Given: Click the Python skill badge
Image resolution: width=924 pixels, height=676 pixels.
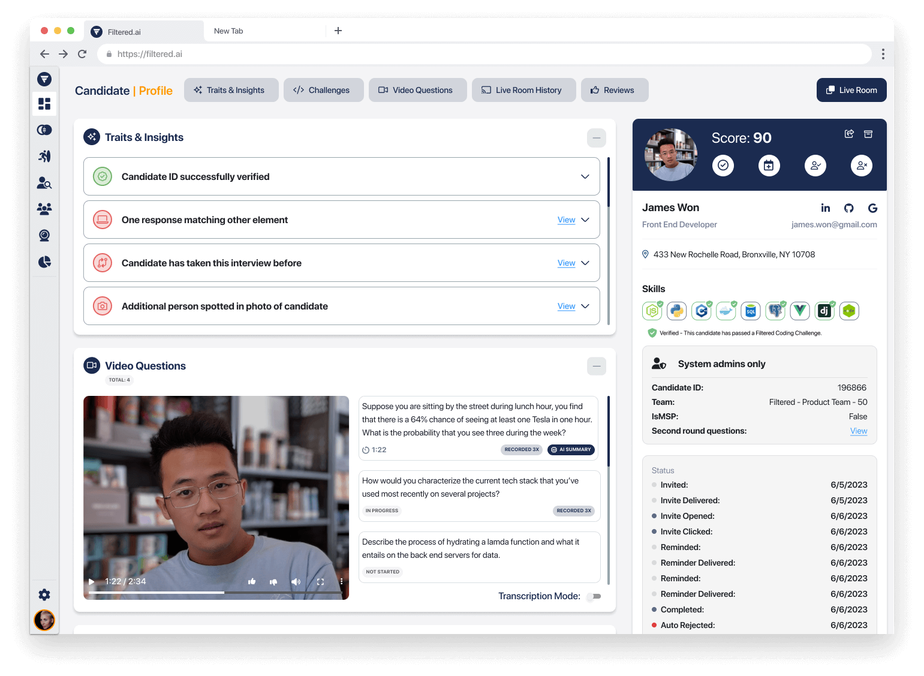Looking at the screenshot, I should 677,311.
